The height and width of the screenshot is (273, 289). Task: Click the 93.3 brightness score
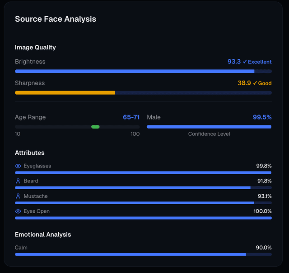click(x=234, y=62)
